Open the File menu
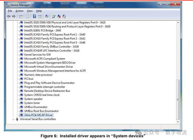Viewport: 193px width, 140px height. [10, 11]
